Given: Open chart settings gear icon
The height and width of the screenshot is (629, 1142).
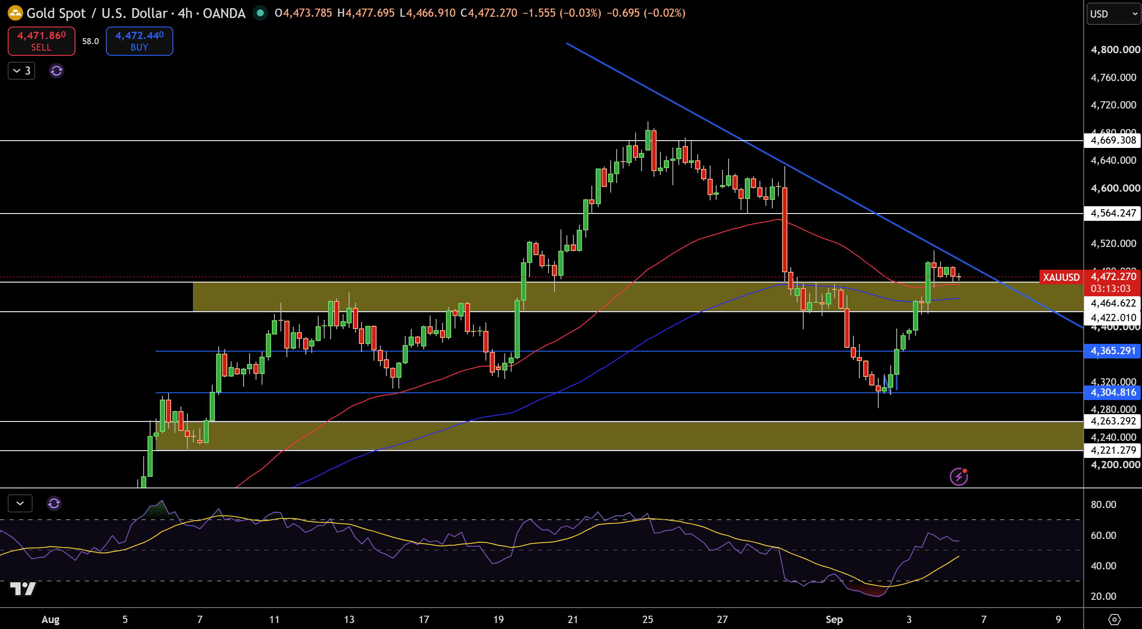Looking at the screenshot, I should coord(1114,619).
